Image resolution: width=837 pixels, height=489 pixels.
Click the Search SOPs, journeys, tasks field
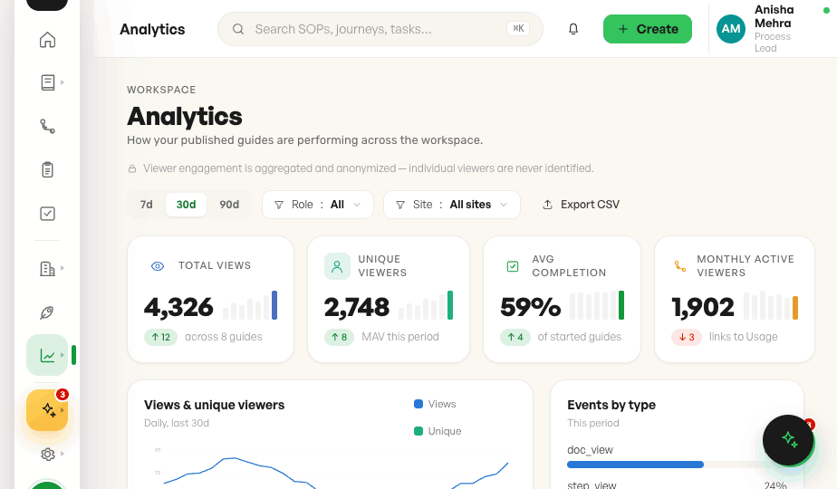[x=380, y=29]
